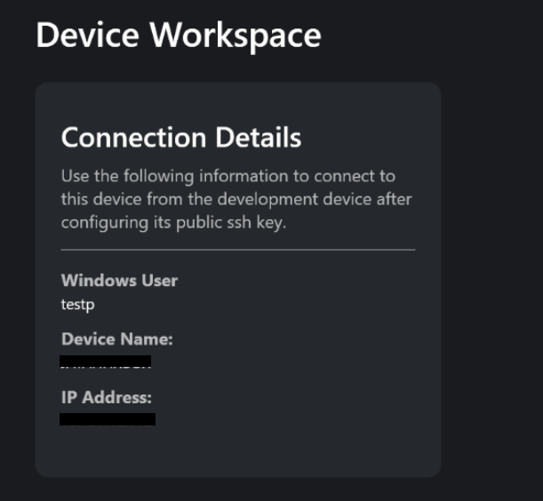
Task: Click the word Device in the page title
Action: [x=88, y=36]
